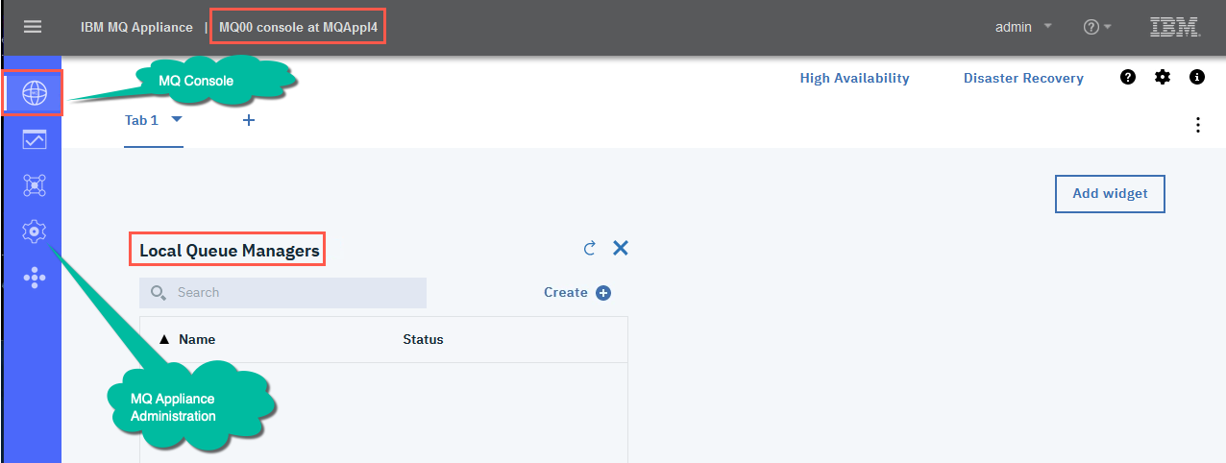The width and height of the screenshot is (1226, 463).
Task: Open the MQ Console globe icon
Action: [35, 93]
